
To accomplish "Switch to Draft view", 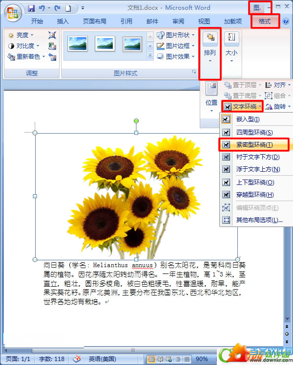I will (187, 359).
